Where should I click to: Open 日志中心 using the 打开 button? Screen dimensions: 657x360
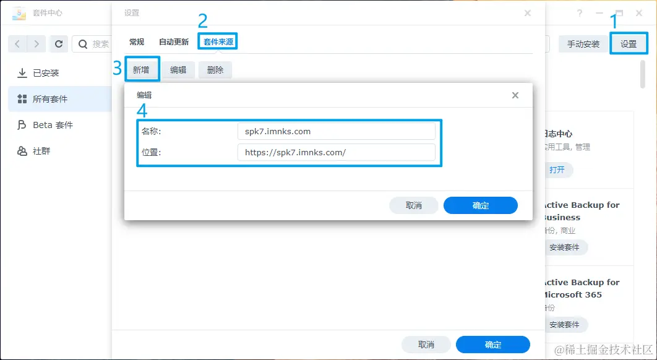tap(559, 170)
